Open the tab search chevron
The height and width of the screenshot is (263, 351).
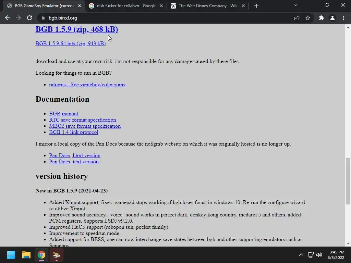[296, 5]
